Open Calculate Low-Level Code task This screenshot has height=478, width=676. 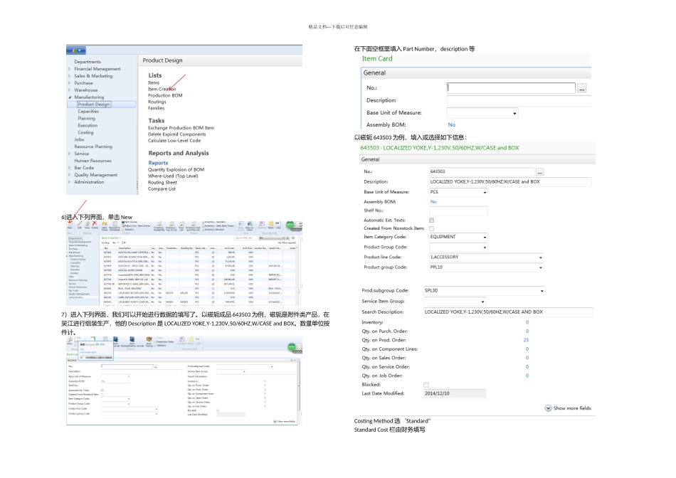coord(174,141)
